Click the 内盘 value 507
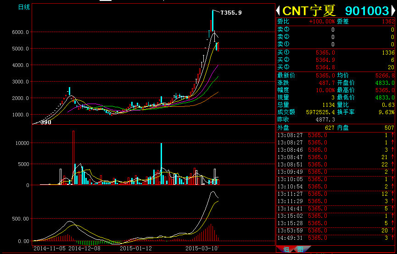Screen dimensions: 397x254 [x=390, y=128]
